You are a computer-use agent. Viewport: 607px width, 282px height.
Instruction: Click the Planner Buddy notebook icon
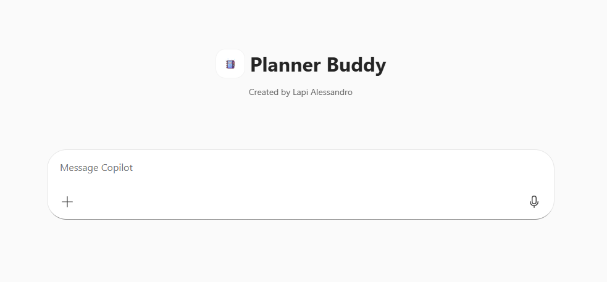[230, 64]
